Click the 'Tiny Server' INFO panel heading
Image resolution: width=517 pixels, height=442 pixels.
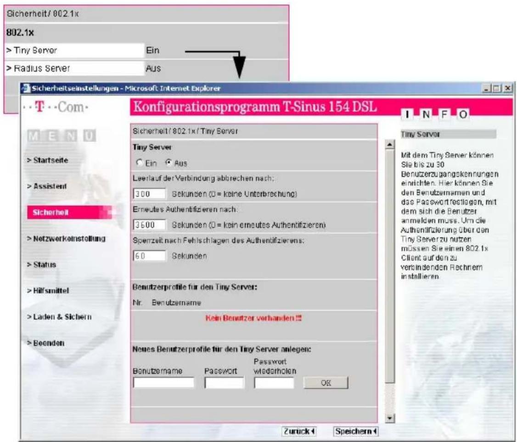(421, 134)
